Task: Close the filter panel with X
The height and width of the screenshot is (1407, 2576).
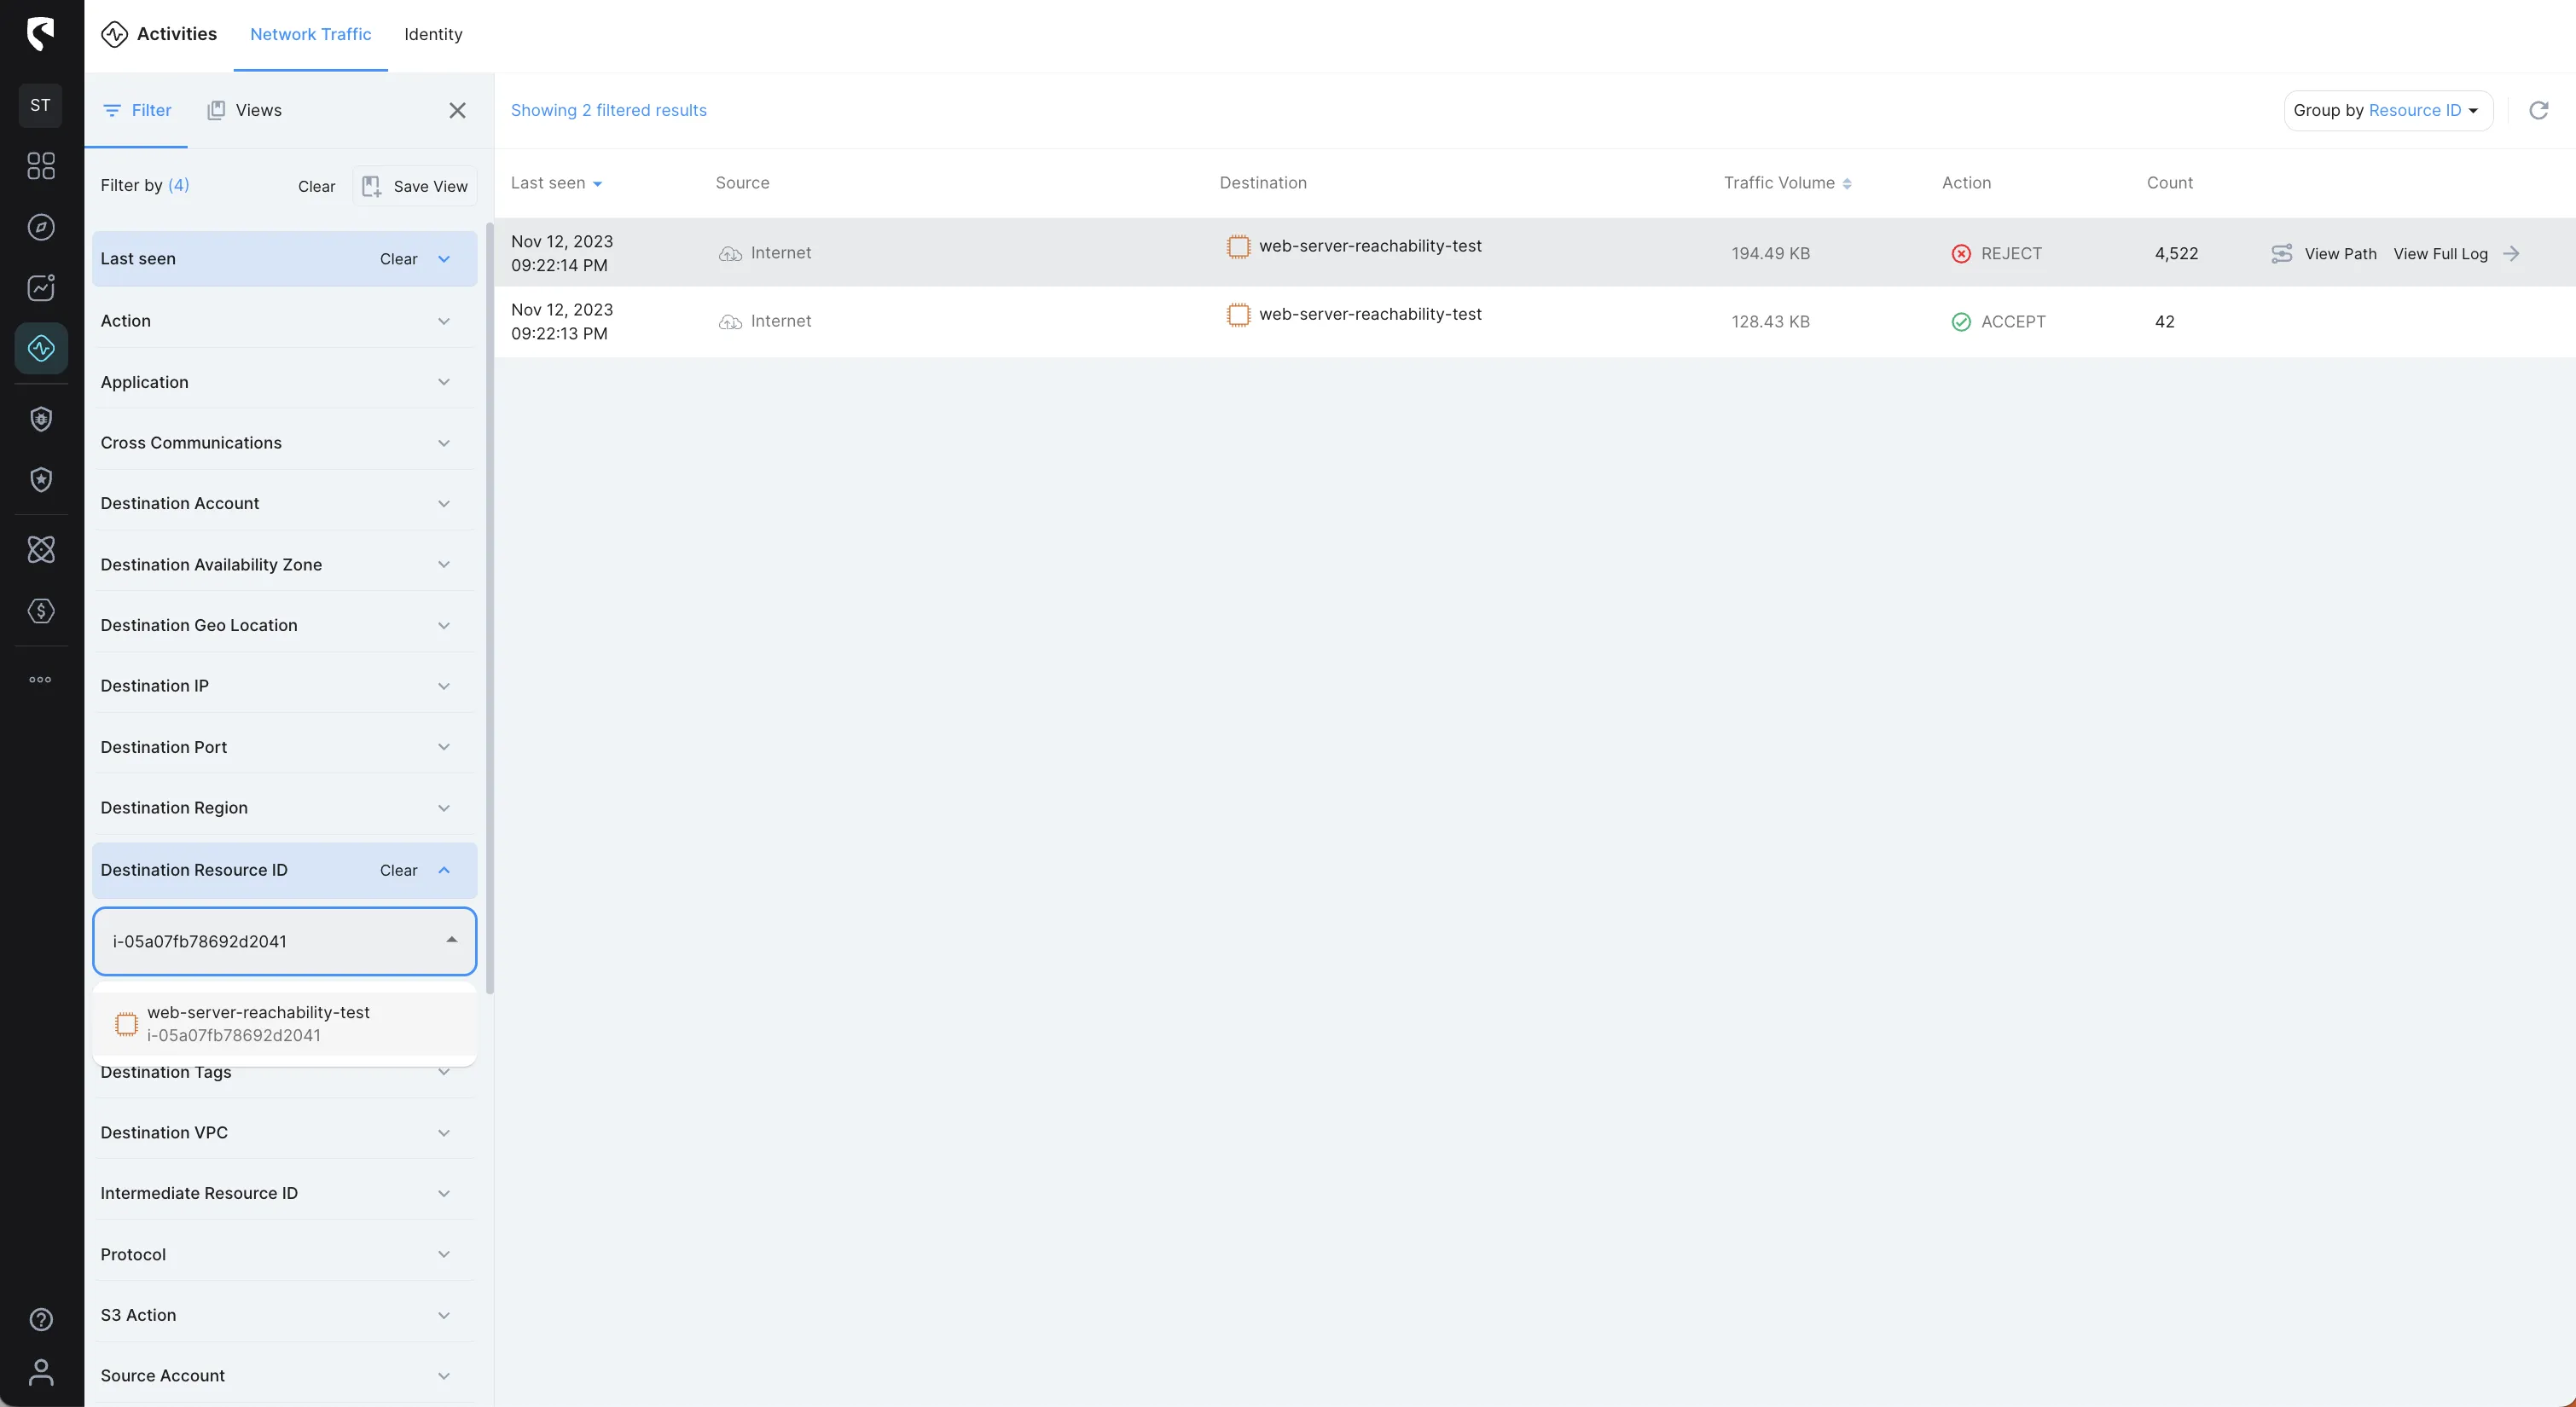Action: coord(457,110)
